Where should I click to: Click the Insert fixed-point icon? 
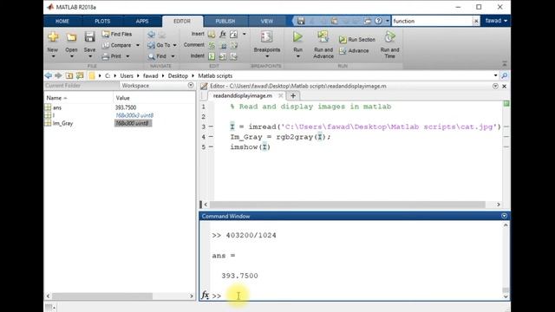click(233, 35)
